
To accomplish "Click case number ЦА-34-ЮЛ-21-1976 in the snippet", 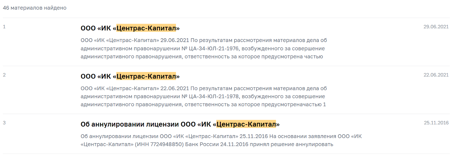I will click(214, 49).
